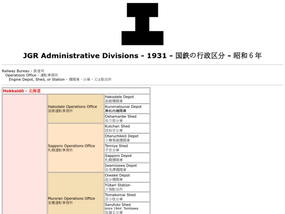Select Engine Depot, Shed, or Station legend line
The image size is (285, 214).
point(60,79)
